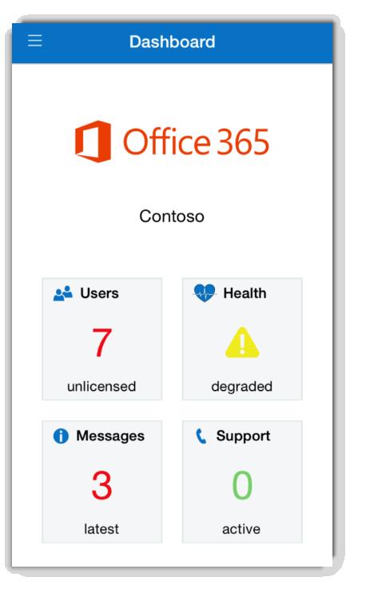
Task: Open the Health tile label
Action: [x=245, y=293]
